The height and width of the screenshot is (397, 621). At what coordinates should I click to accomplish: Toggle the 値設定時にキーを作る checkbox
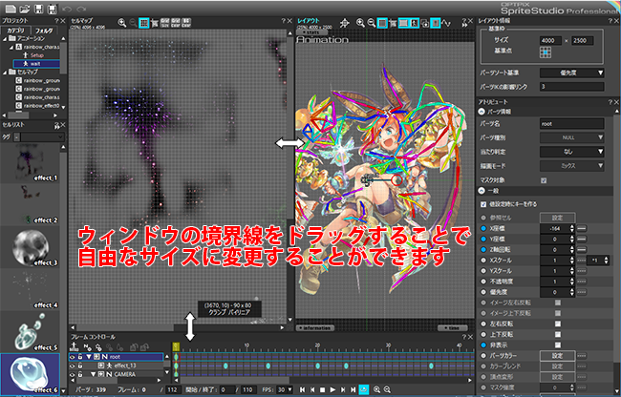point(483,204)
